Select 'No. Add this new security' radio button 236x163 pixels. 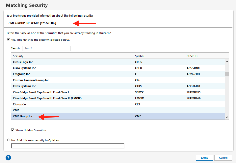(8, 140)
